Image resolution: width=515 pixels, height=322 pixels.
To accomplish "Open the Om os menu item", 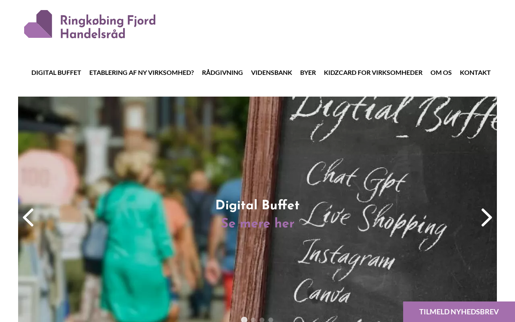I will [x=441, y=72].
